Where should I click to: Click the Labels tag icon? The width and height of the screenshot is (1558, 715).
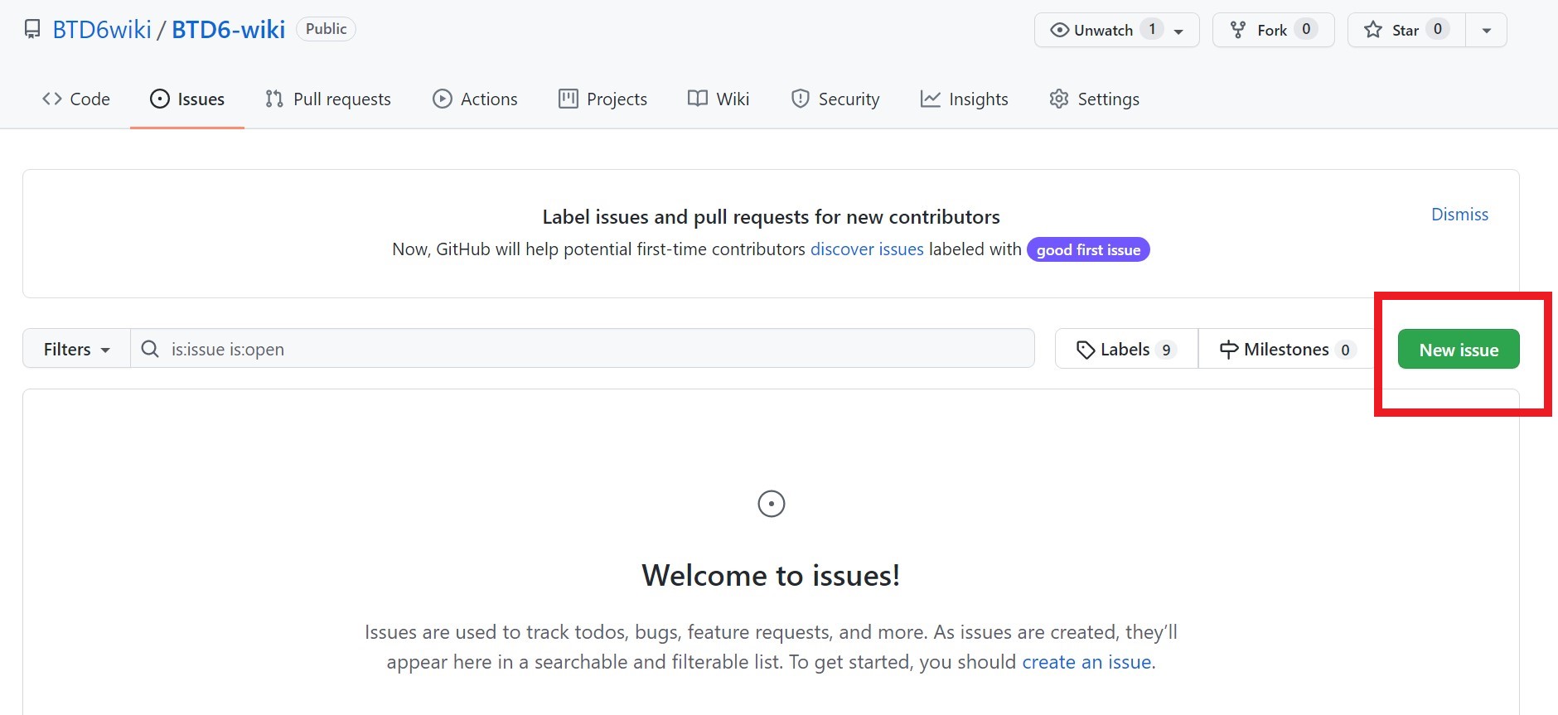1086,350
